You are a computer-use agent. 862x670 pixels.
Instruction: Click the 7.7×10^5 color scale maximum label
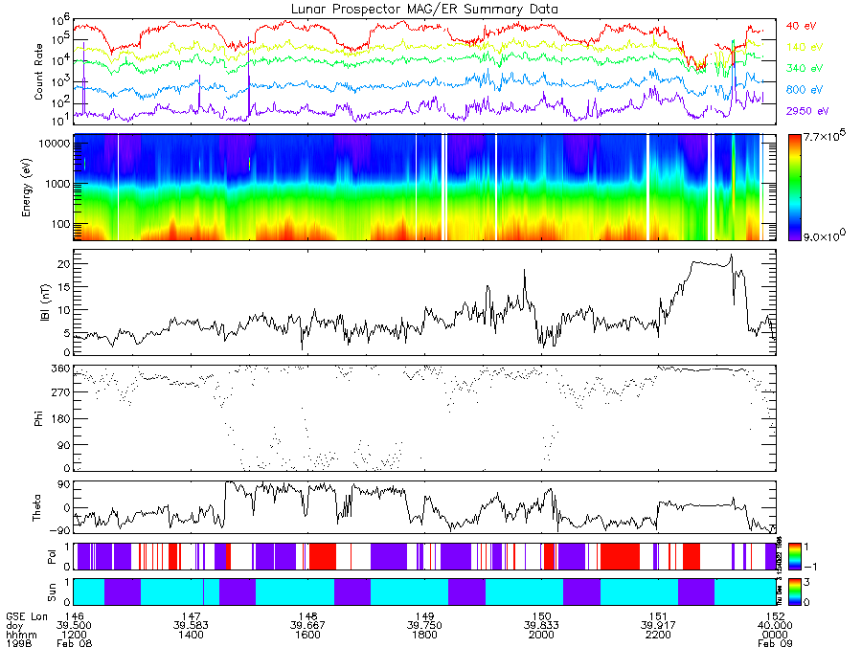click(x=825, y=135)
